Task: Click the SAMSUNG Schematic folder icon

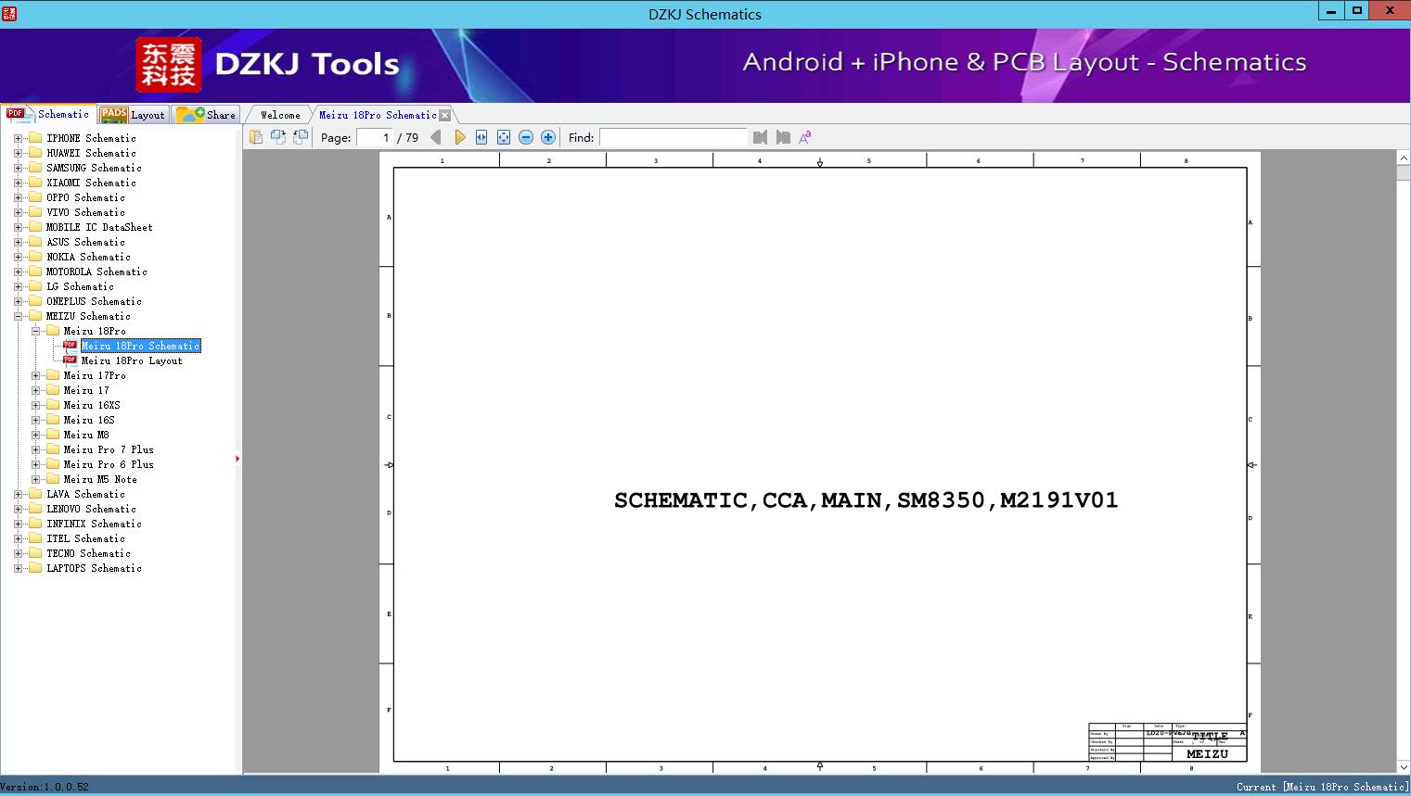Action: tap(35, 168)
